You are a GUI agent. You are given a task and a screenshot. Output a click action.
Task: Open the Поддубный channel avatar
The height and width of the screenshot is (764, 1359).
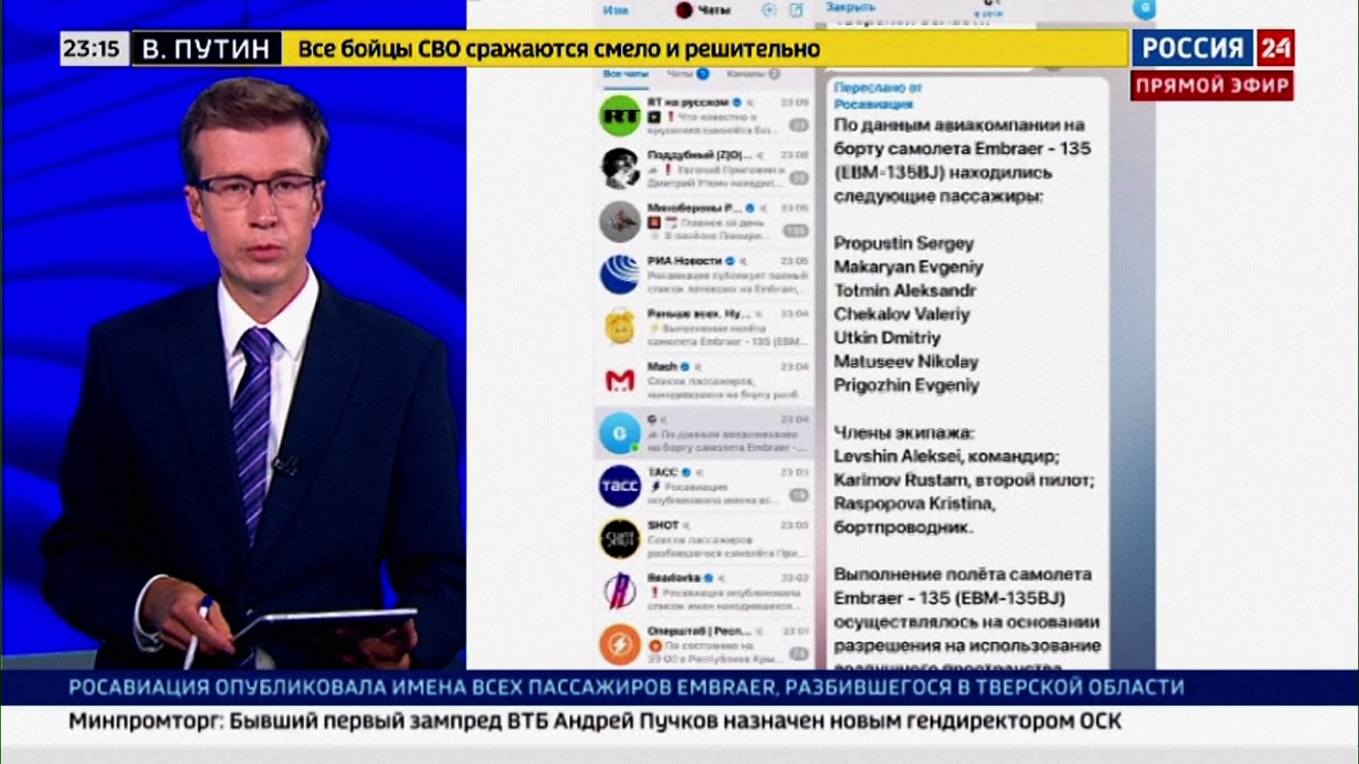click(x=620, y=169)
